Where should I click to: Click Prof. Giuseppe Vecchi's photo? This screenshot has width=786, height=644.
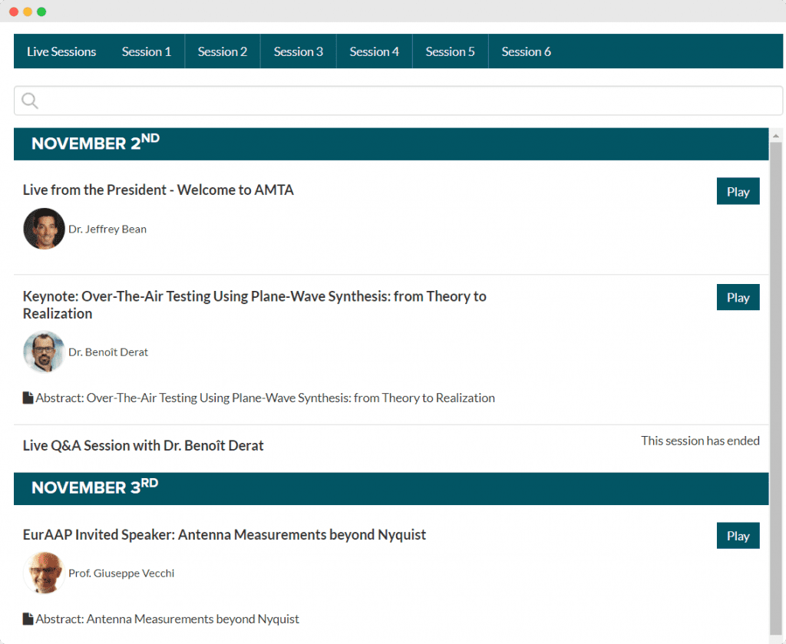tap(44, 573)
